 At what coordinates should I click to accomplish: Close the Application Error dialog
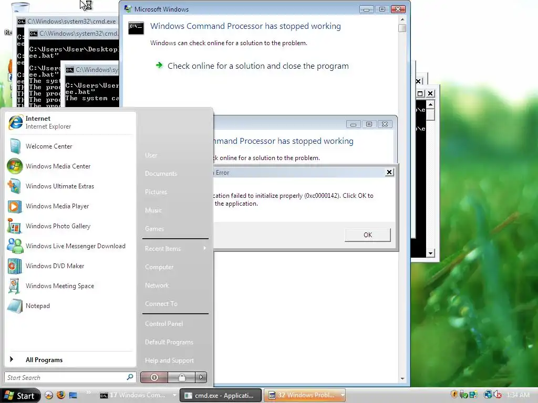click(389, 172)
